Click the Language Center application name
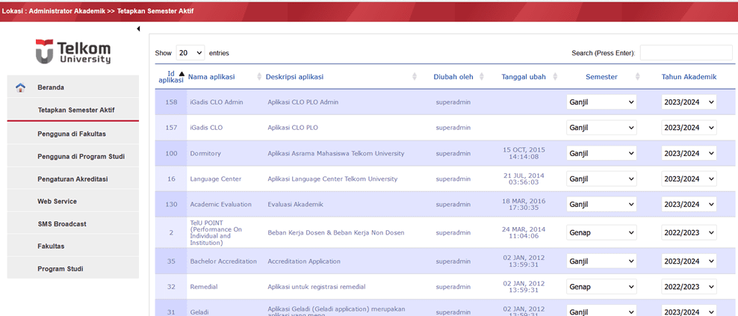This screenshot has height=316, width=738. coord(216,179)
